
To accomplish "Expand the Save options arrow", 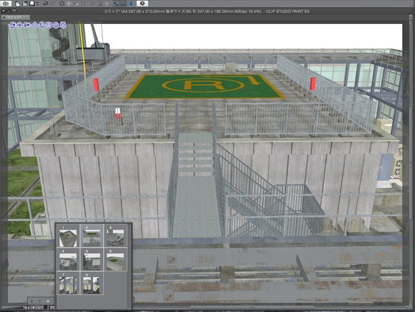I will [38, 3].
